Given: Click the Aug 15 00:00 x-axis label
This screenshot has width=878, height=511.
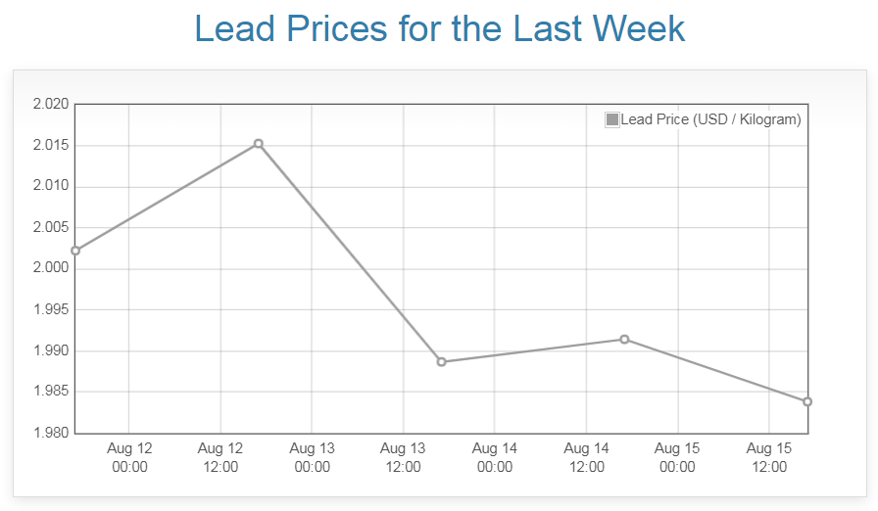Looking at the screenshot, I should tap(677, 457).
